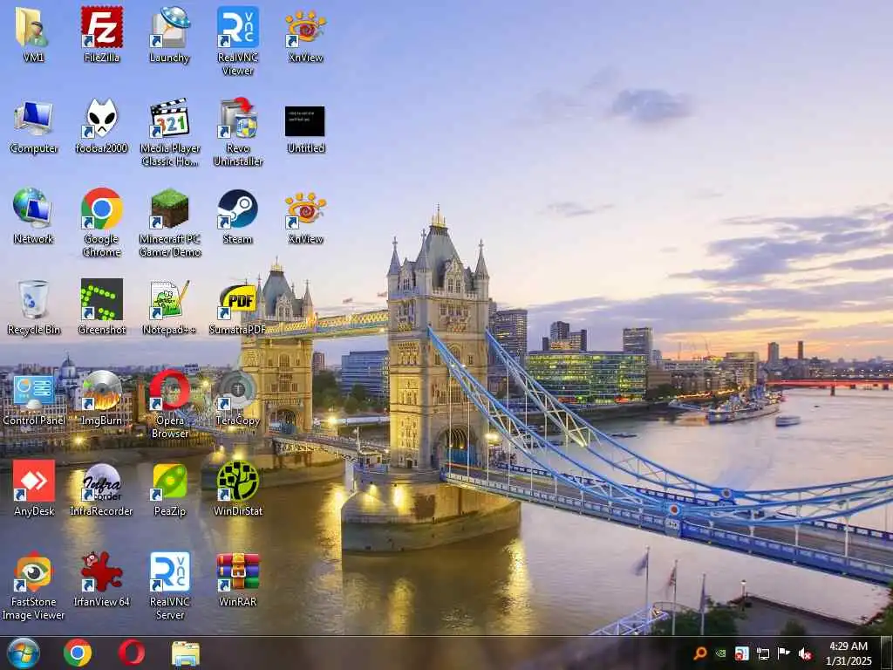Click the WinDirStat tree icon
This screenshot has height=670, width=893.
pyautogui.click(x=237, y=481)
